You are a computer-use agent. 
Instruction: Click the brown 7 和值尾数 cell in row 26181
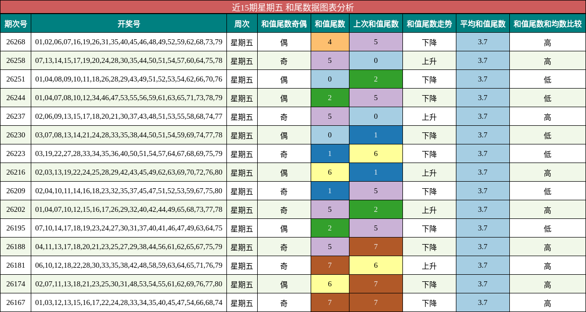click(330, 266)
